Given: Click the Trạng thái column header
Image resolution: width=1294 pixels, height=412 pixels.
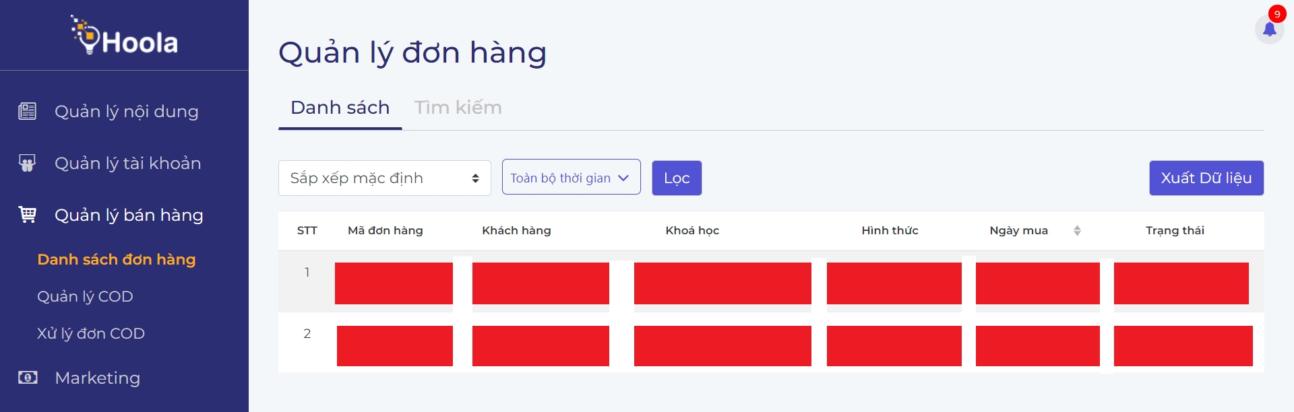Looking at the screenshot, I should tap(1175, 231).
